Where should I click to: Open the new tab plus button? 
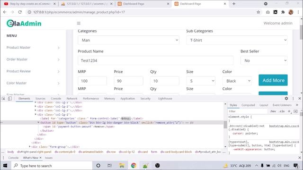(234, 4)
